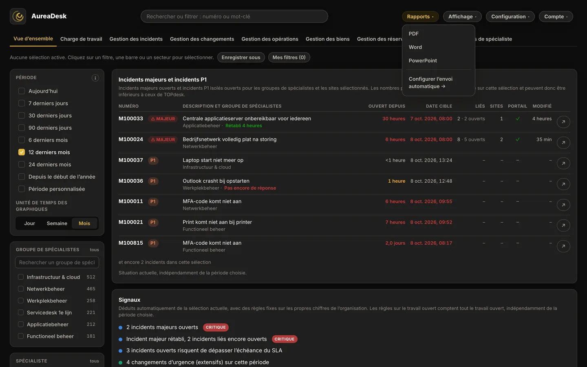Click the specialist group search field
The width and height of the screenshot is (587, 367).
pos(57,263)
